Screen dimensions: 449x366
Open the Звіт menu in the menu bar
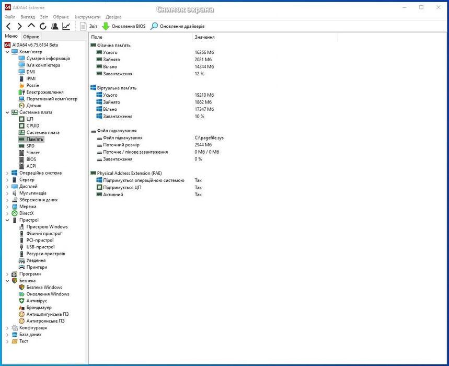tap(44, 17)
